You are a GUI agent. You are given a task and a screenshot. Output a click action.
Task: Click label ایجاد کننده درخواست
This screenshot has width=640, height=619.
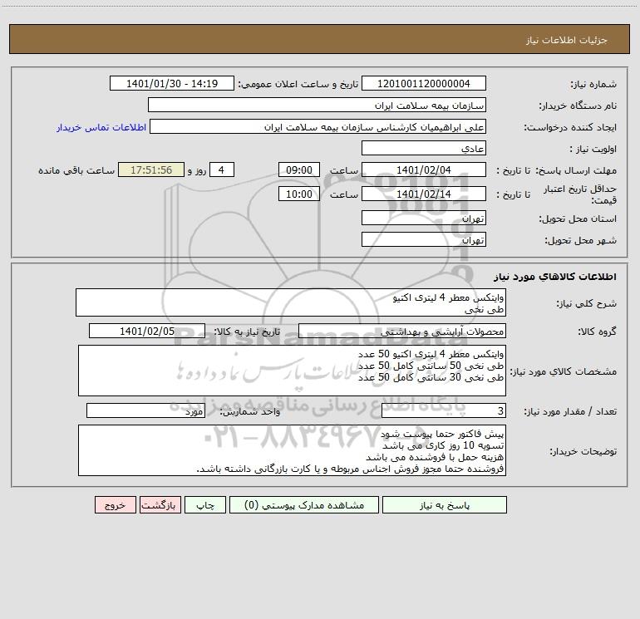click(570, 128)
